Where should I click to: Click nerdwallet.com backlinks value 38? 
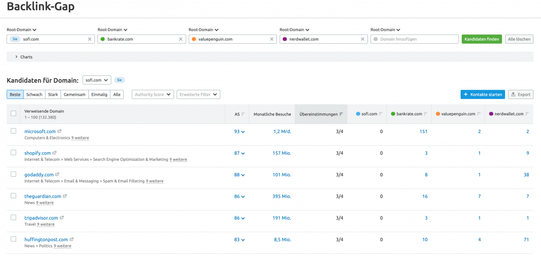pyautogui.click(x=526, y=175)
